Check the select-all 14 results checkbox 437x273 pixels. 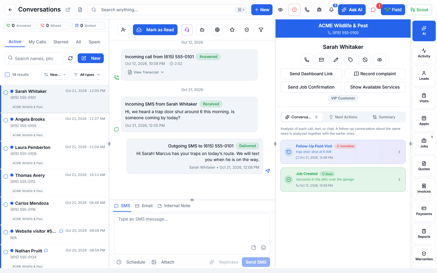[7, 75]
